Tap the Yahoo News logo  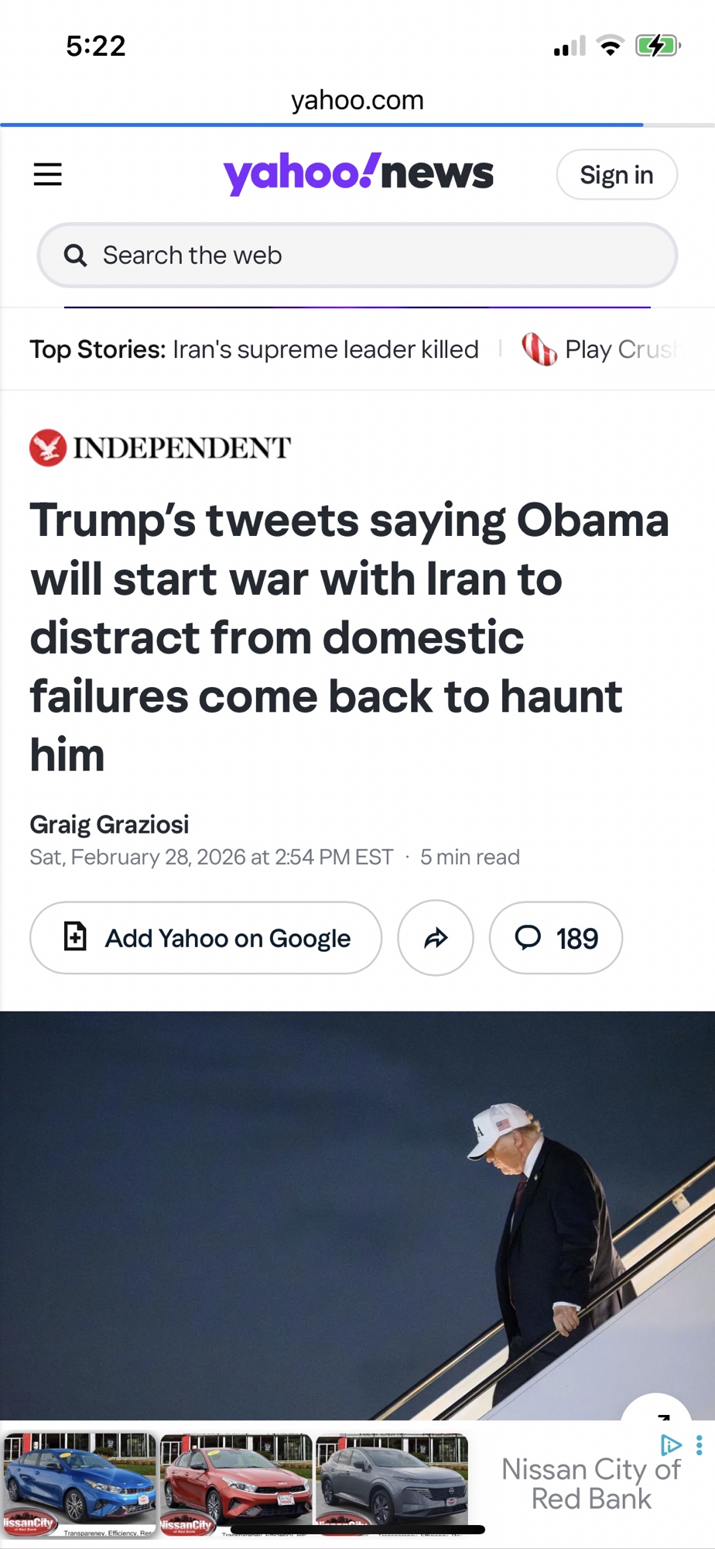click(358, 173)
